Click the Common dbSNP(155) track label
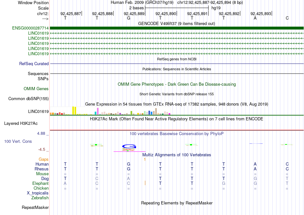 click(x=28, y=99)
